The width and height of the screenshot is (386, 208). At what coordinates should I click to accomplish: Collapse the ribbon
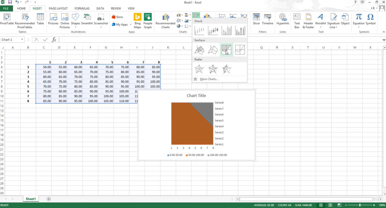coord(384,32)
